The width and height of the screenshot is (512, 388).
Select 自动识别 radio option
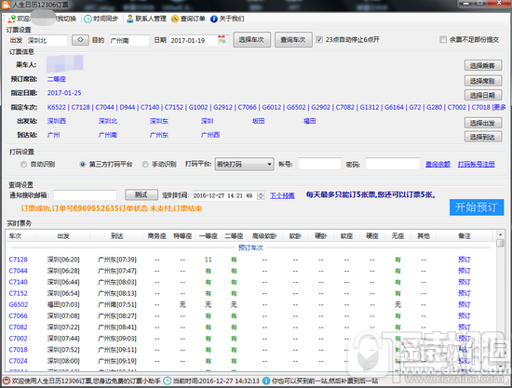coord(23,165)
